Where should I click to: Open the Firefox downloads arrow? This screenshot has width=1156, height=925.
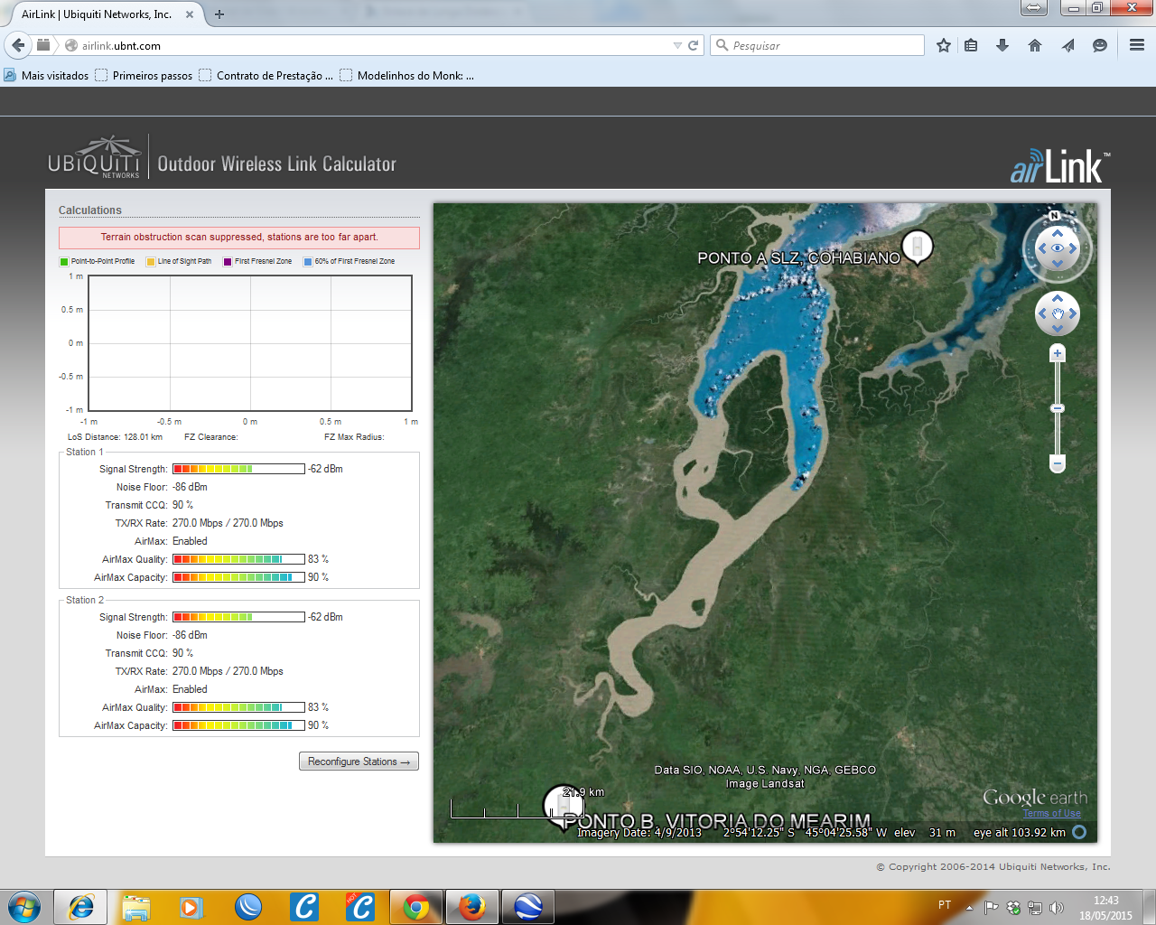(1002, 45)
